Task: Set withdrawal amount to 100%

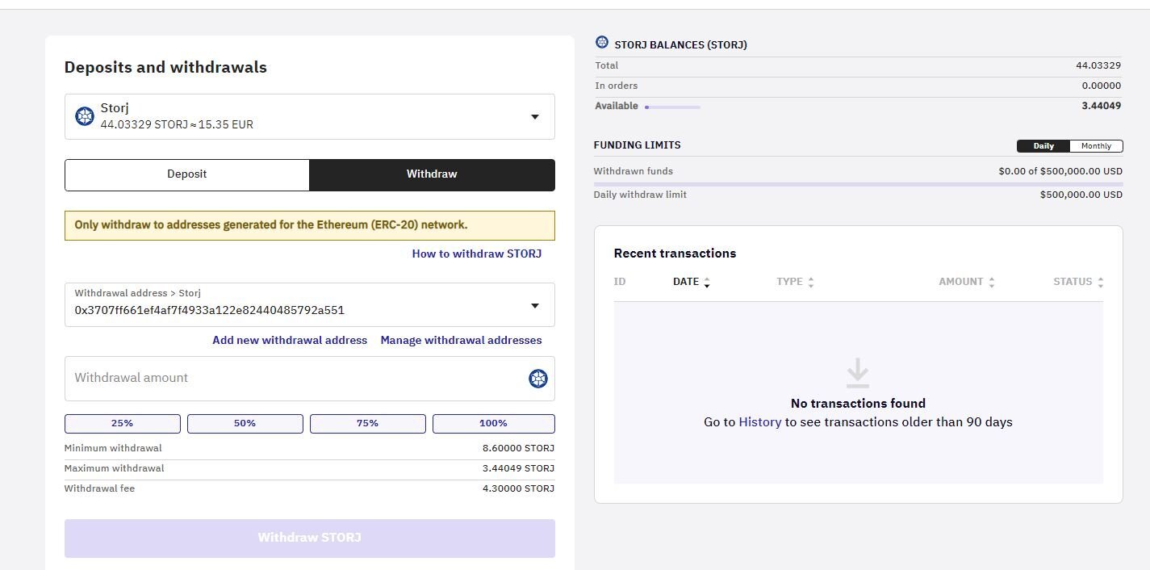Action: (494, 423)
